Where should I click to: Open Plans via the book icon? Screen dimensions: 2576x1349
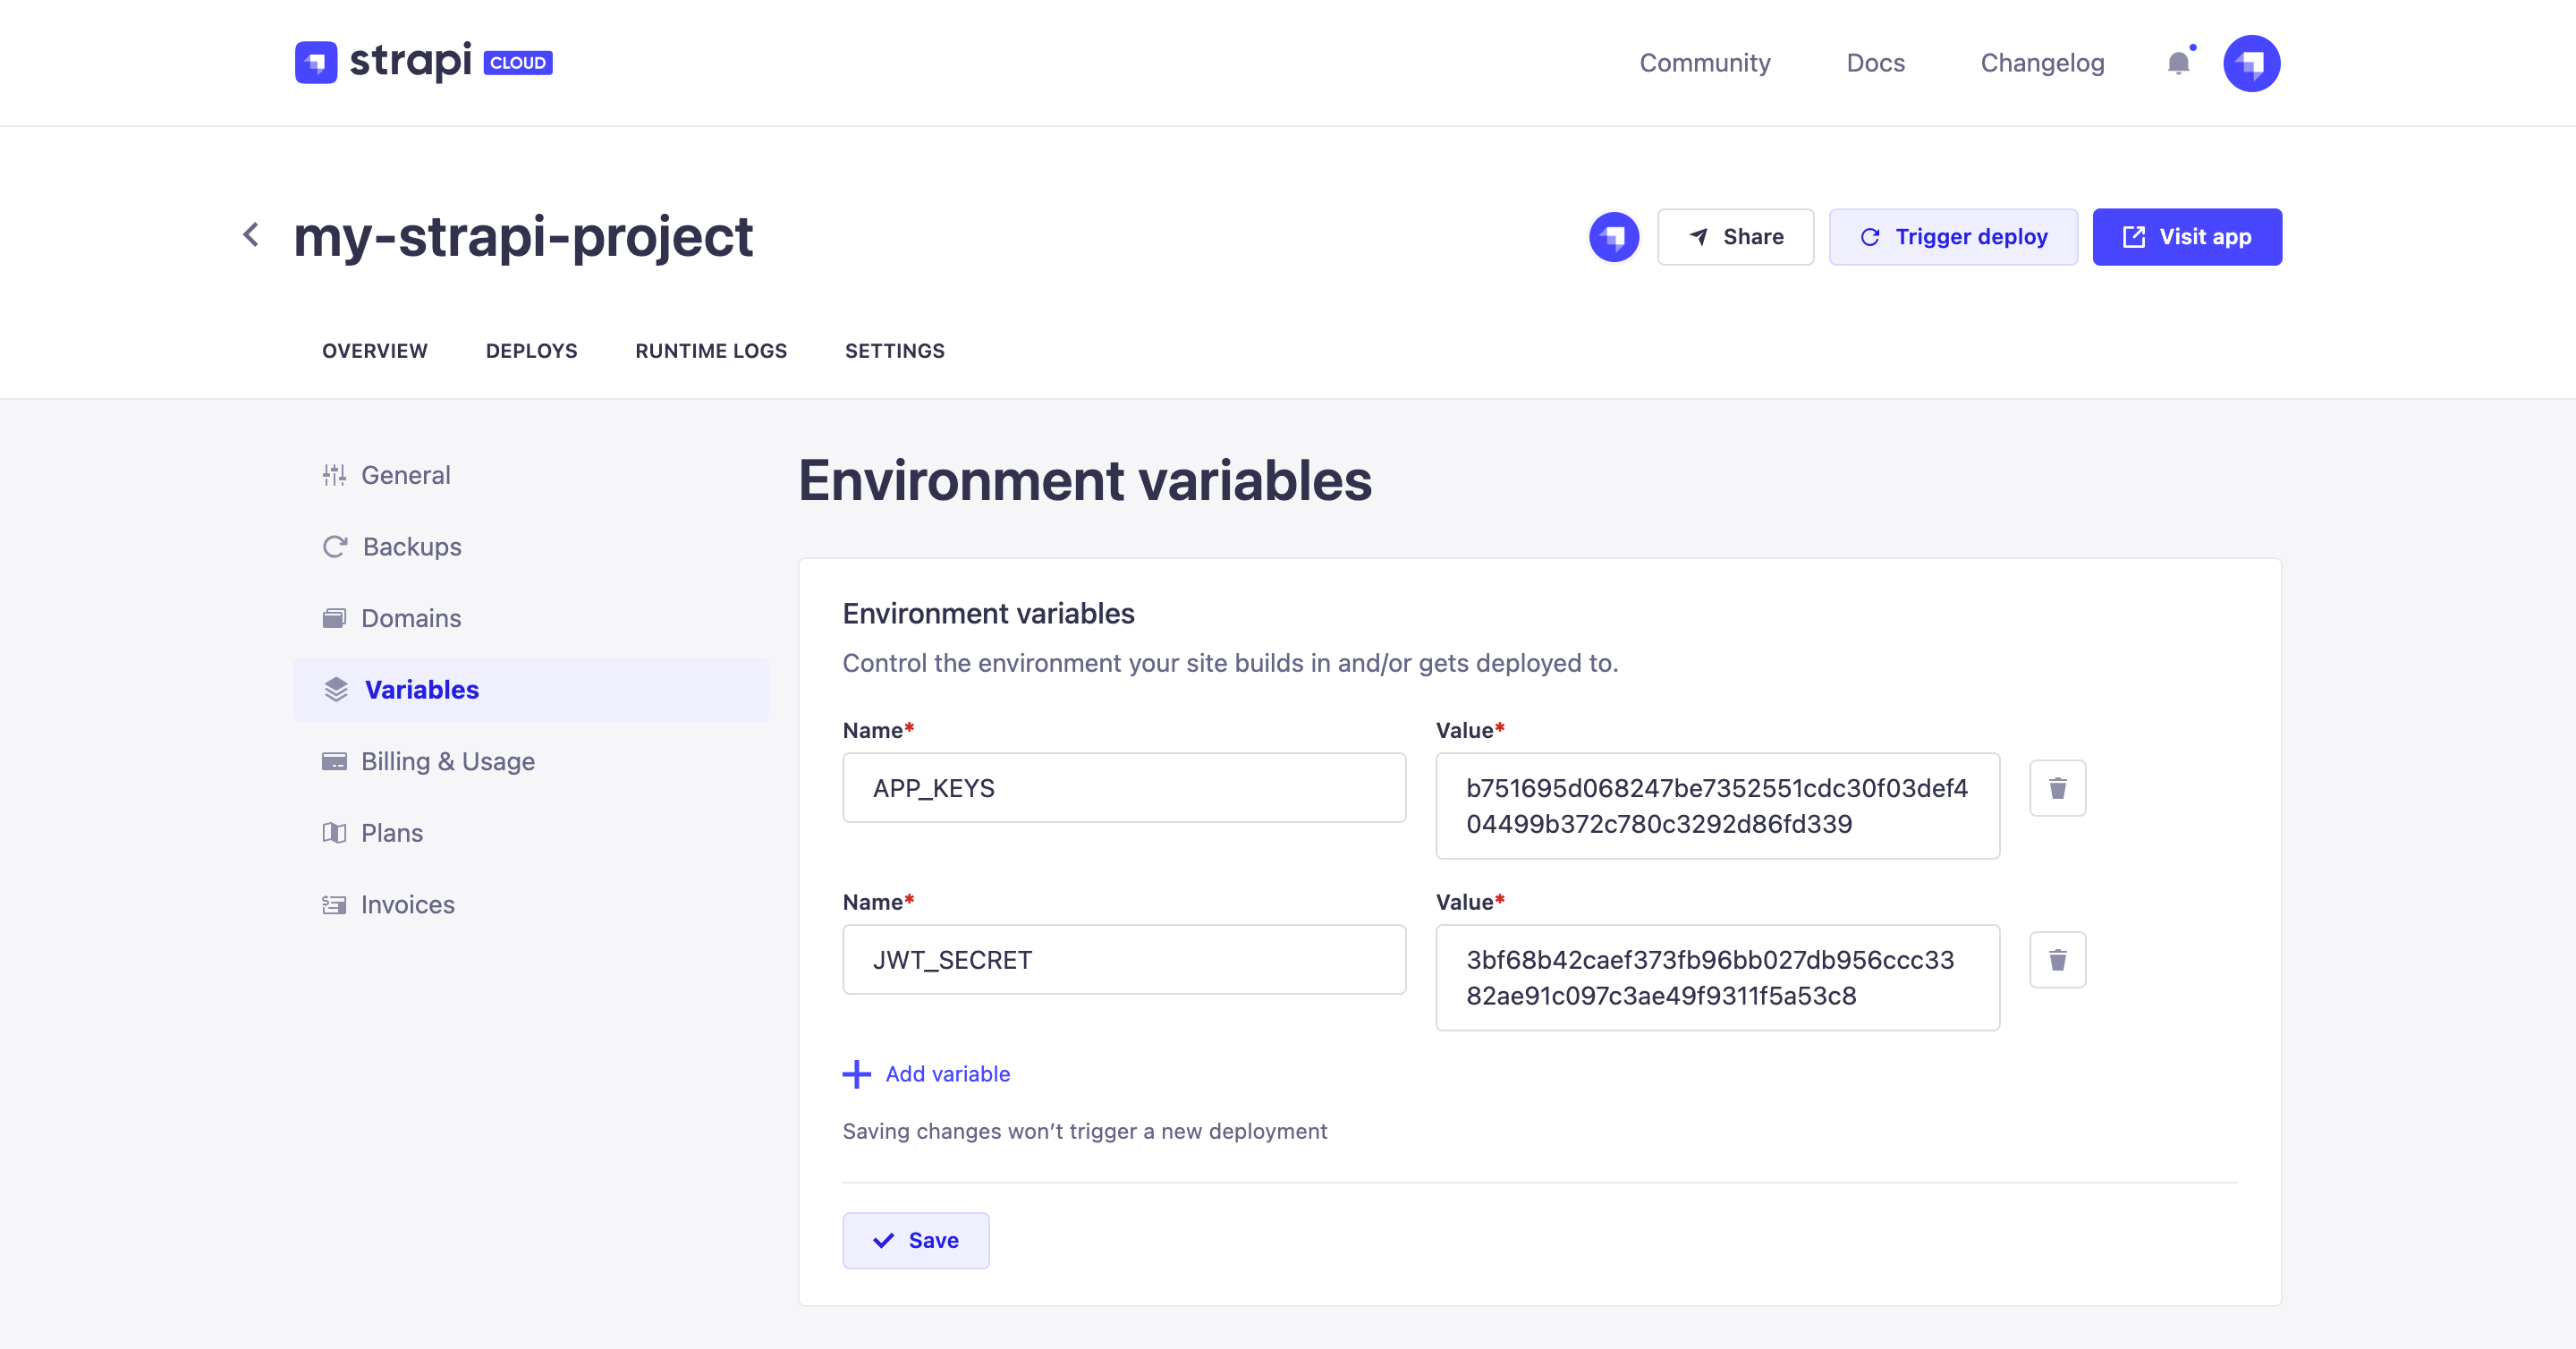pos(335,832)
